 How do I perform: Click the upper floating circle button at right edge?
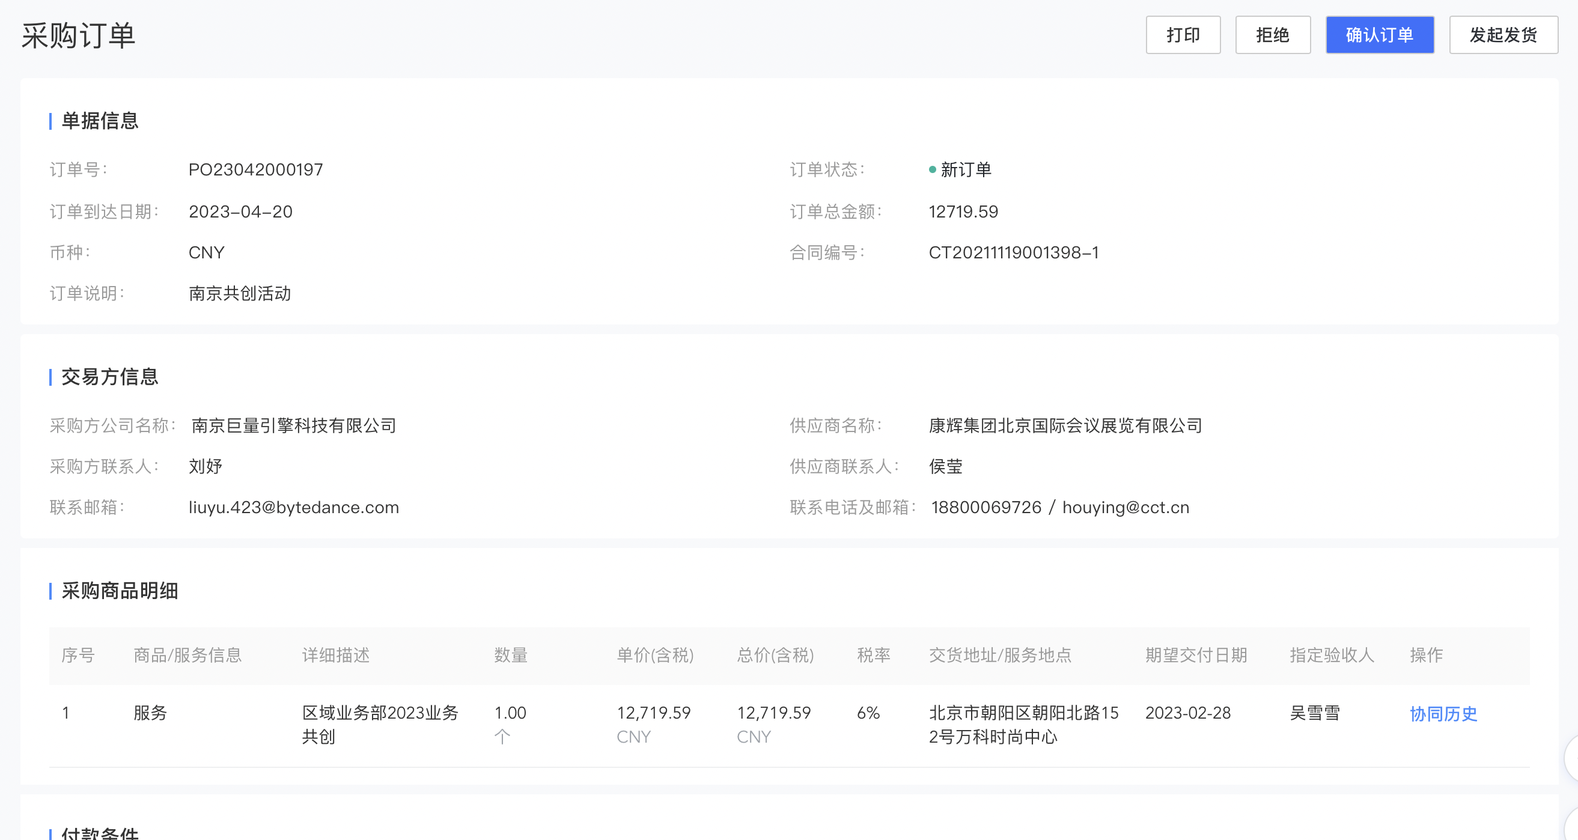[x=1572, y=758]
